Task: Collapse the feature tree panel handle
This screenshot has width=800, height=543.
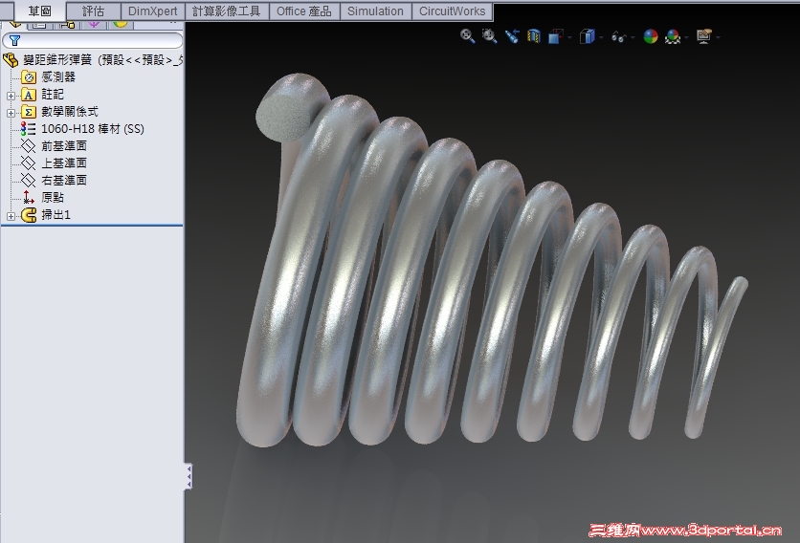Action: pyautogui.click(x=189, y=476)
